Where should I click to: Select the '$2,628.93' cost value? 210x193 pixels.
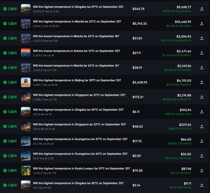(x=140, y=82)
